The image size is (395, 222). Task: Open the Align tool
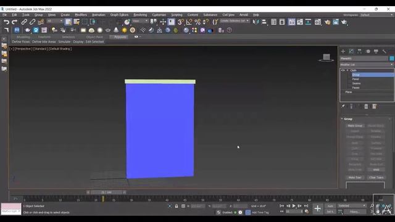click(264, 22)
